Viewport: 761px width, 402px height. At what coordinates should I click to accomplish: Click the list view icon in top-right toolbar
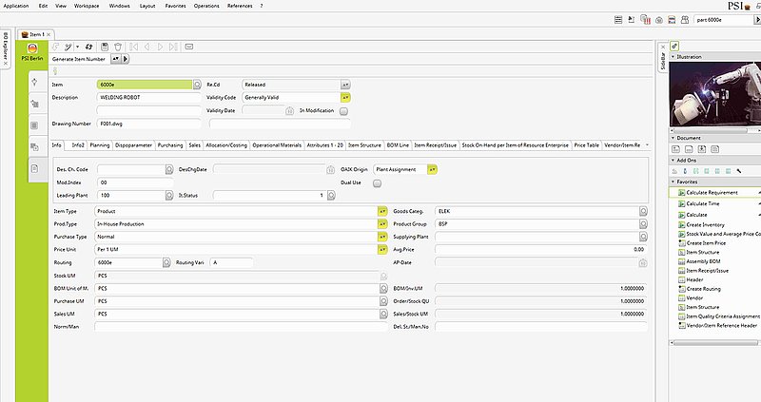click(617, 20)
